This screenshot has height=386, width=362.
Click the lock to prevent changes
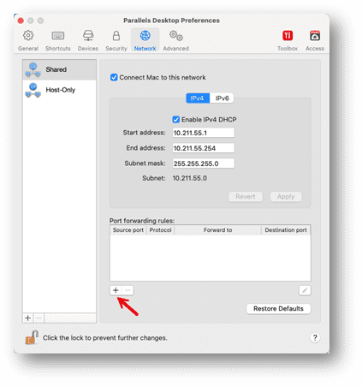pos(32,337)
